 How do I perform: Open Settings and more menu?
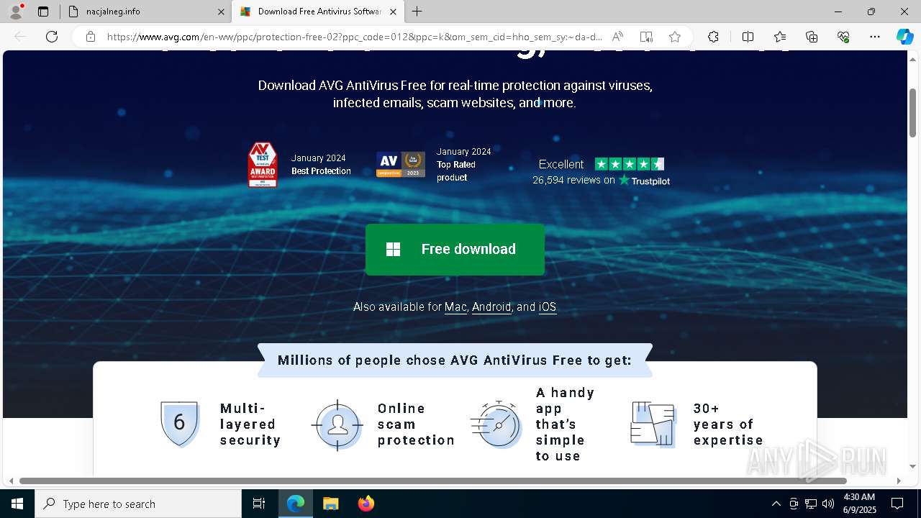[x=875, y=37]
